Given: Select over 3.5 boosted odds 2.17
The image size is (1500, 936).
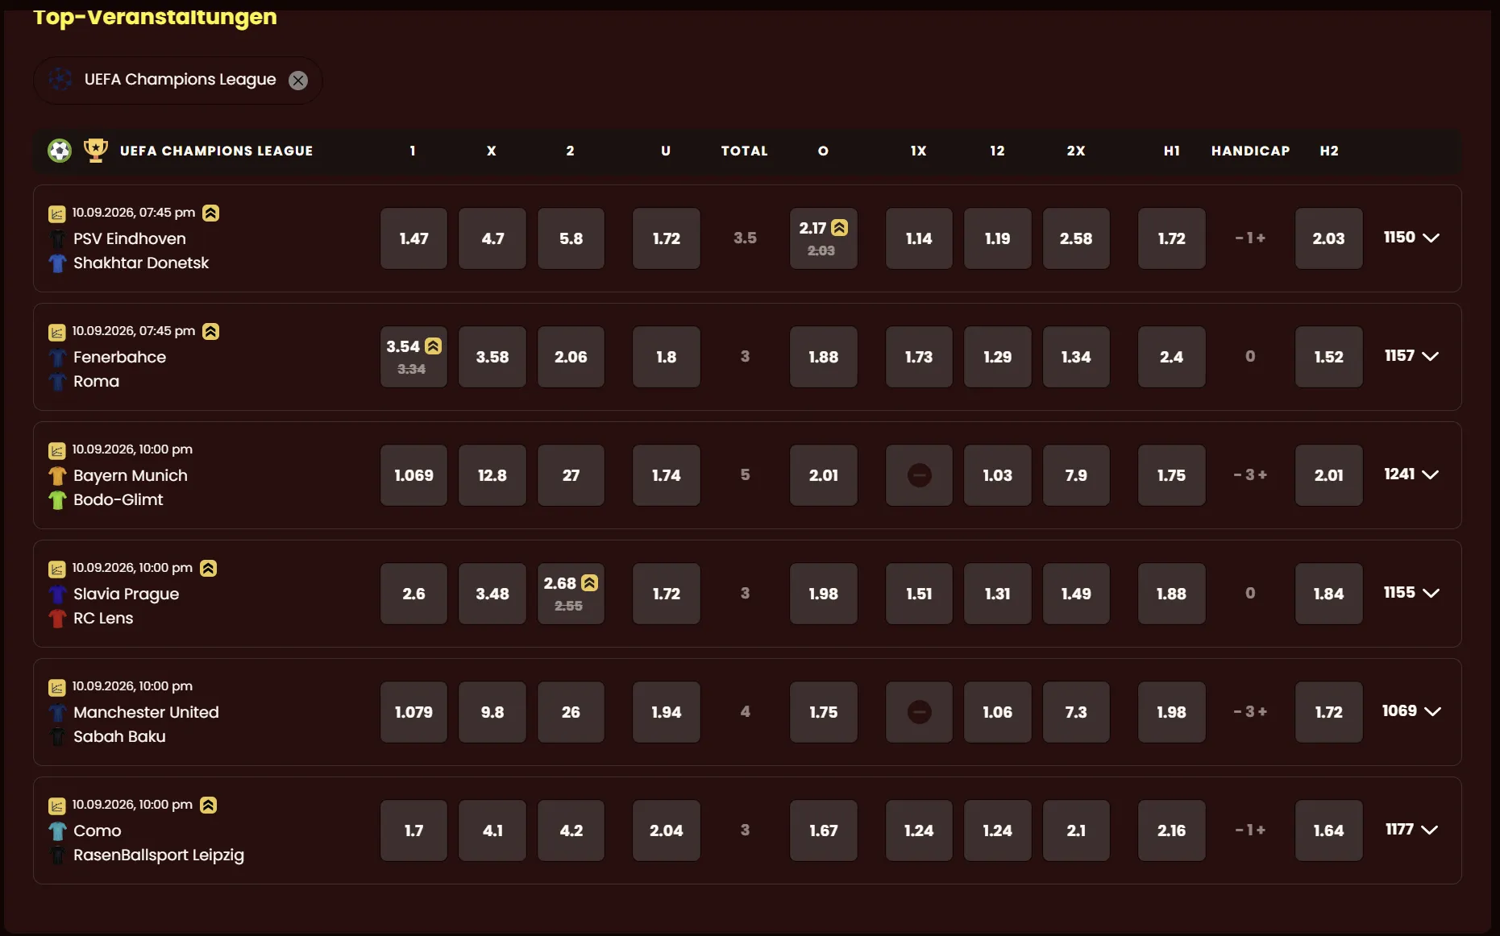Looking at the screenshot, I should (x=824, y=238).
